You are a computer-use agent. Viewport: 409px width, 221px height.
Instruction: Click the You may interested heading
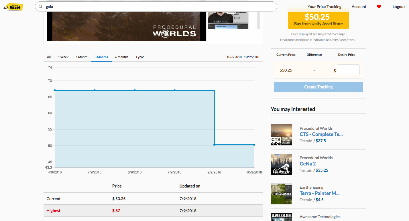coord(293,109)
